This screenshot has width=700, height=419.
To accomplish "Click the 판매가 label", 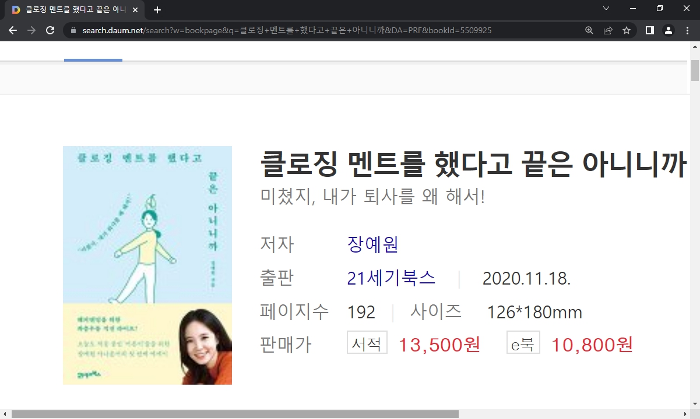I will point(286,345).
